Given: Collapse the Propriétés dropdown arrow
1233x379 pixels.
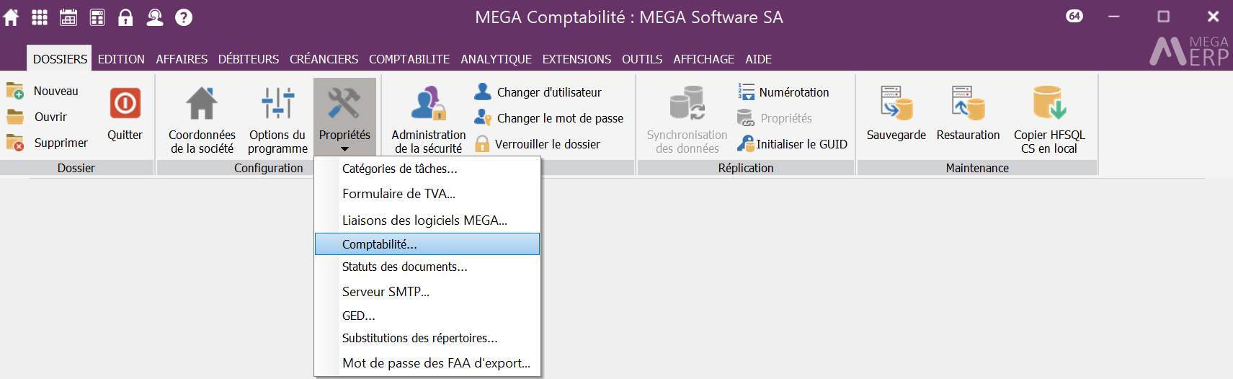Looking at the screenshot, I should pyautogui.click(x=344, y=149).
